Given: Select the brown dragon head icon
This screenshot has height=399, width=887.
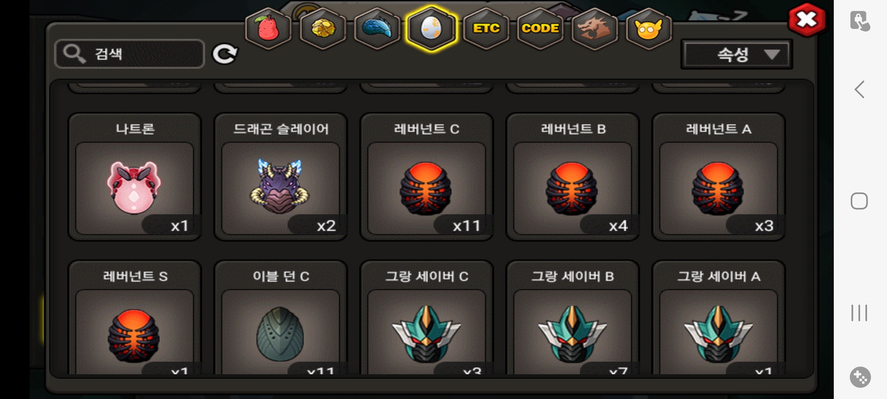Looking at the screenshot, I should pos(594,29).
